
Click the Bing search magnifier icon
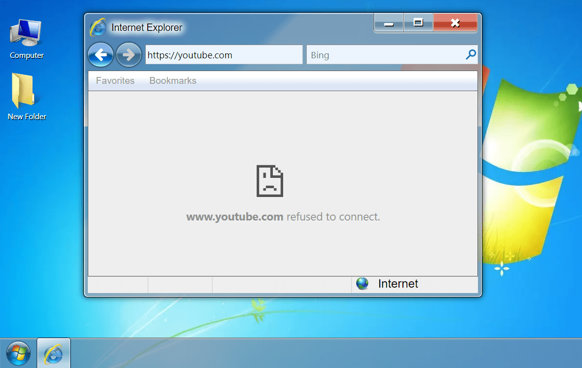(470, 54)
